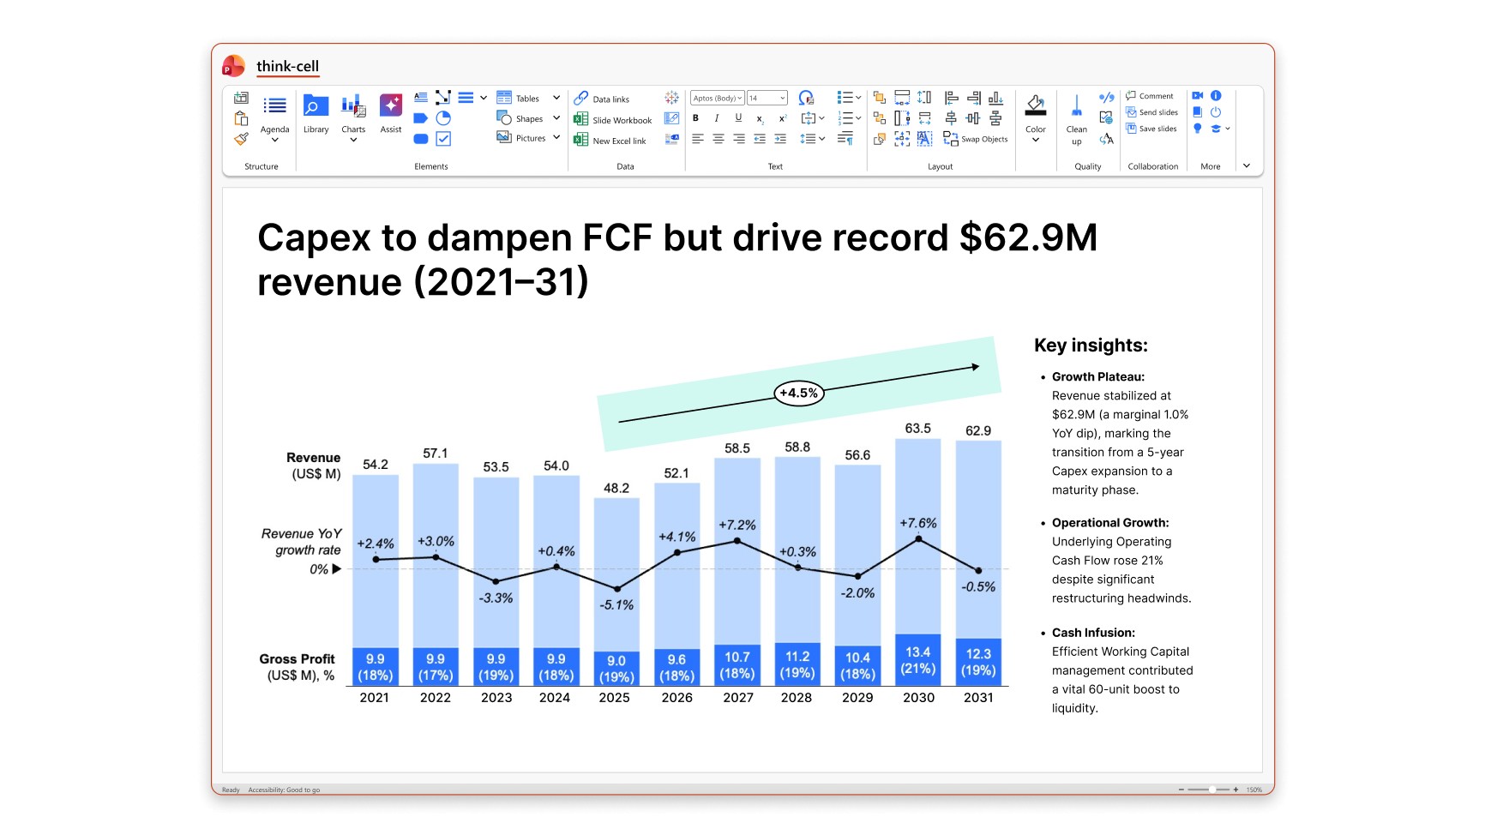Insert the rounded rectangle element
Screen dimensions: 1485x835
click(x=421, y=139)
